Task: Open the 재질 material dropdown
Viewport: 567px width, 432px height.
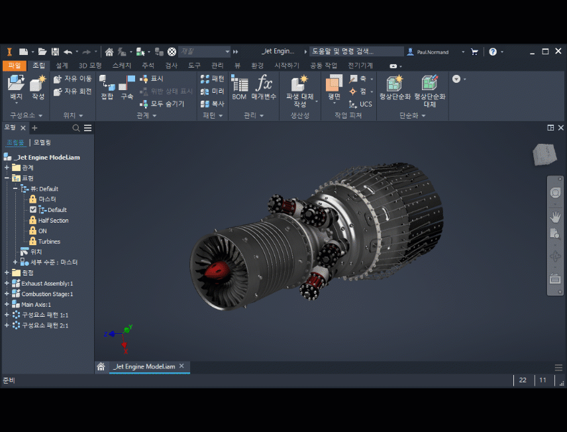Action: (x=227, y=52)
